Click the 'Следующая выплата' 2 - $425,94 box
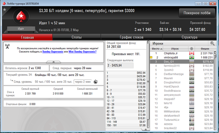 120,65
